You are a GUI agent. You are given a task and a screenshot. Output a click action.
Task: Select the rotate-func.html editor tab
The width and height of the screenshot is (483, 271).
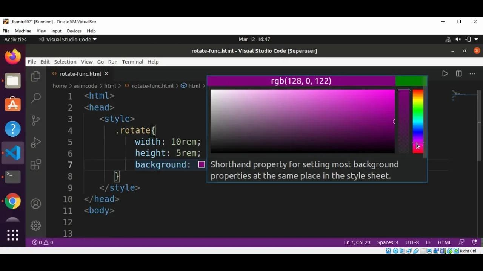80,73
